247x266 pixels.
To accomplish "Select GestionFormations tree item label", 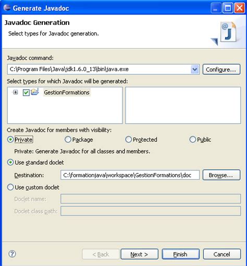I will (67, 92).
